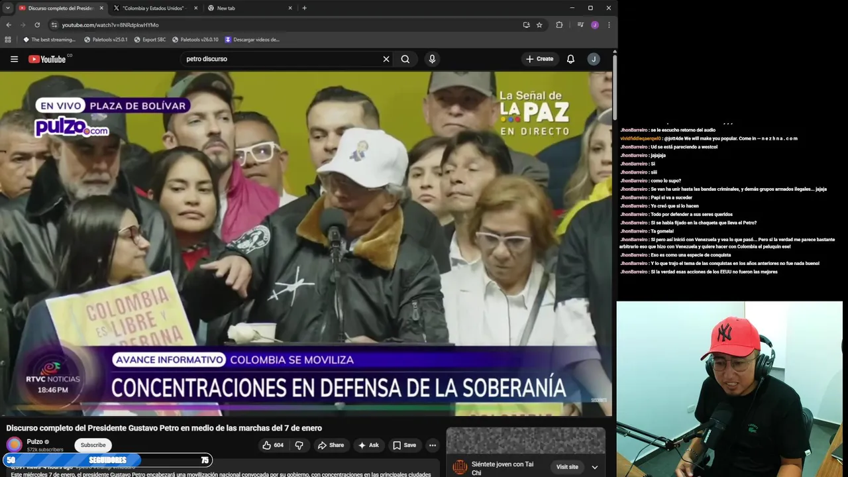
Task: Click into the YouTube search field
Action: [282, 59]
